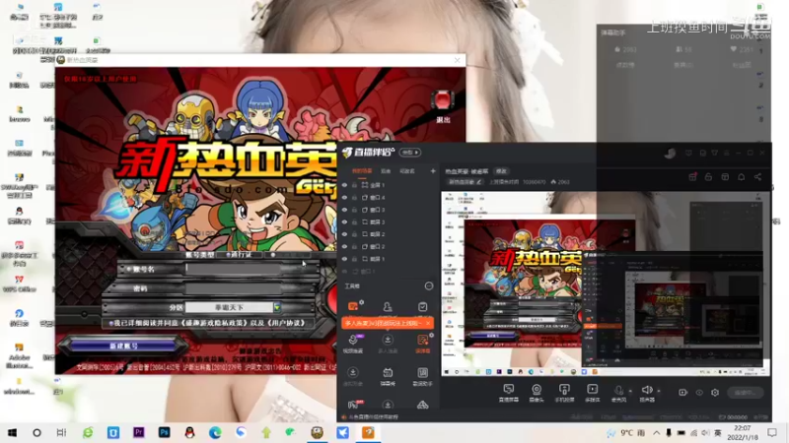Toggle visibility of the 窗口 2 source

pos(344,247)
